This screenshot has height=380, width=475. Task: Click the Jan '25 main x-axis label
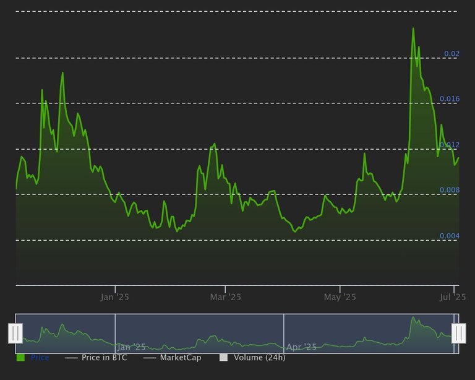point(114,297)
